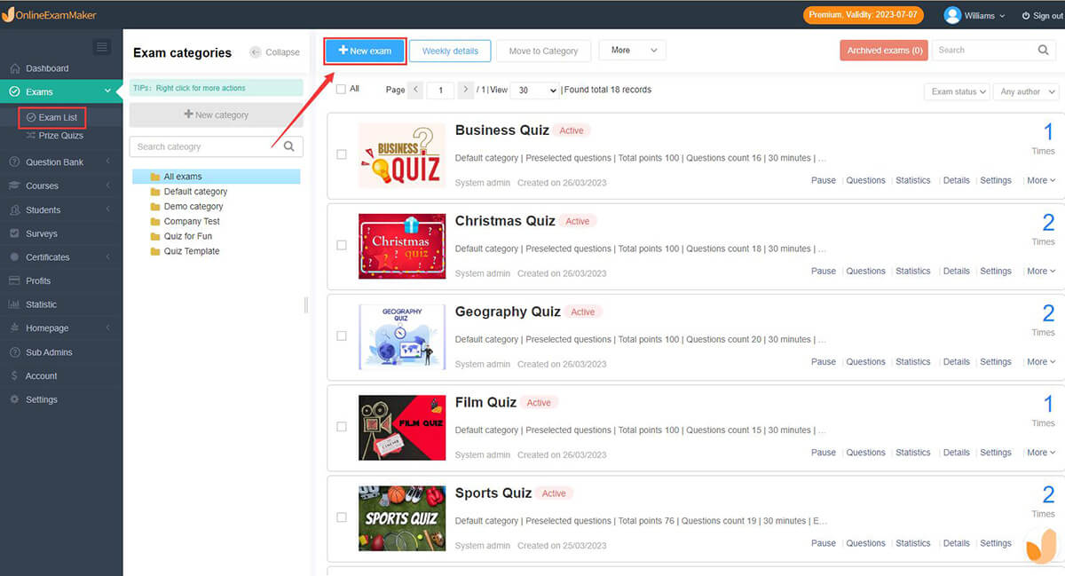This screenshot has height=576, width=1065.
Task: Click the Collapse arrow icon
Action: click(256, 52)
